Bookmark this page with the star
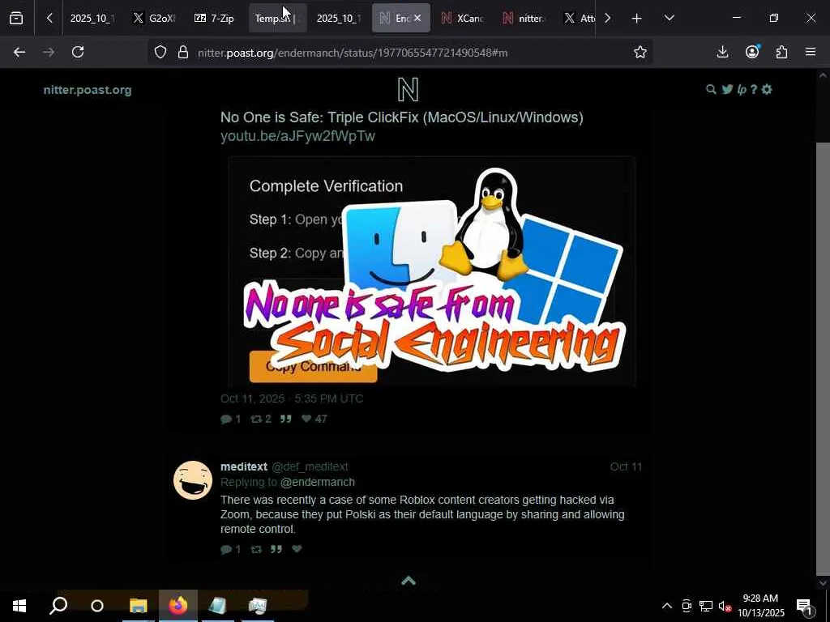This screenshot has width=830, height=622. tap(640, 52)
